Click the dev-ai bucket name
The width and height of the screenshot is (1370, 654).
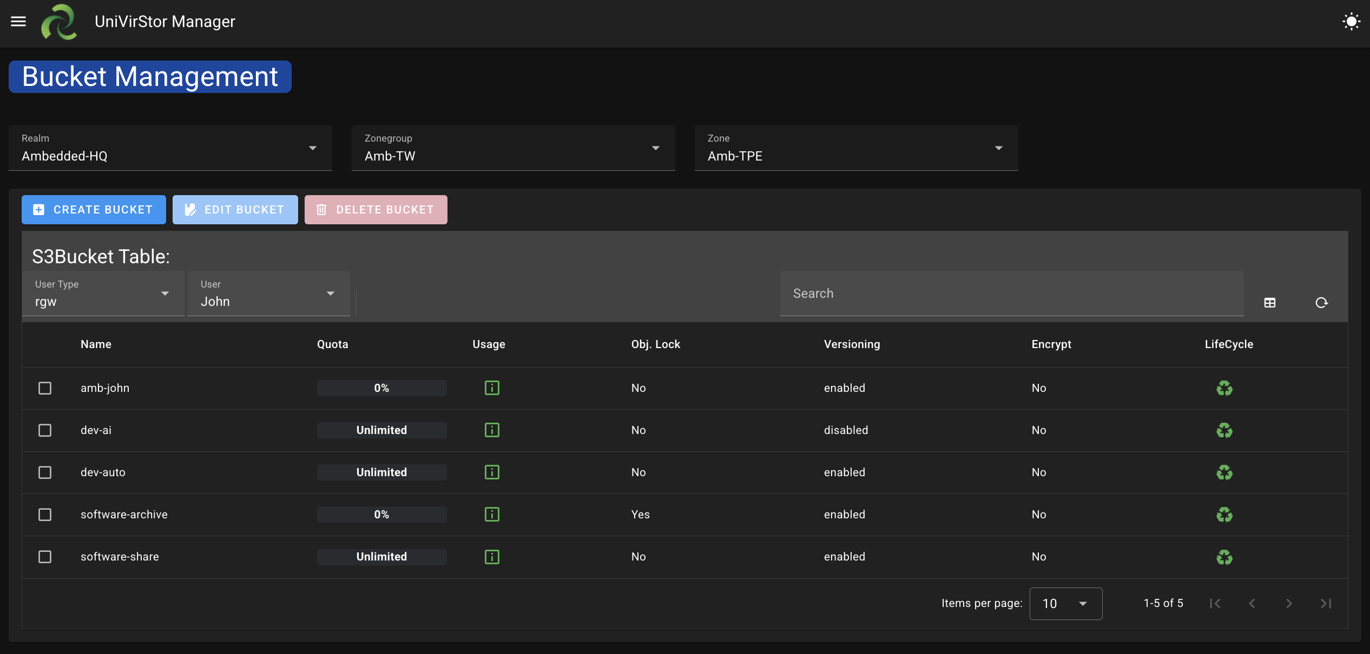point(96,430)
